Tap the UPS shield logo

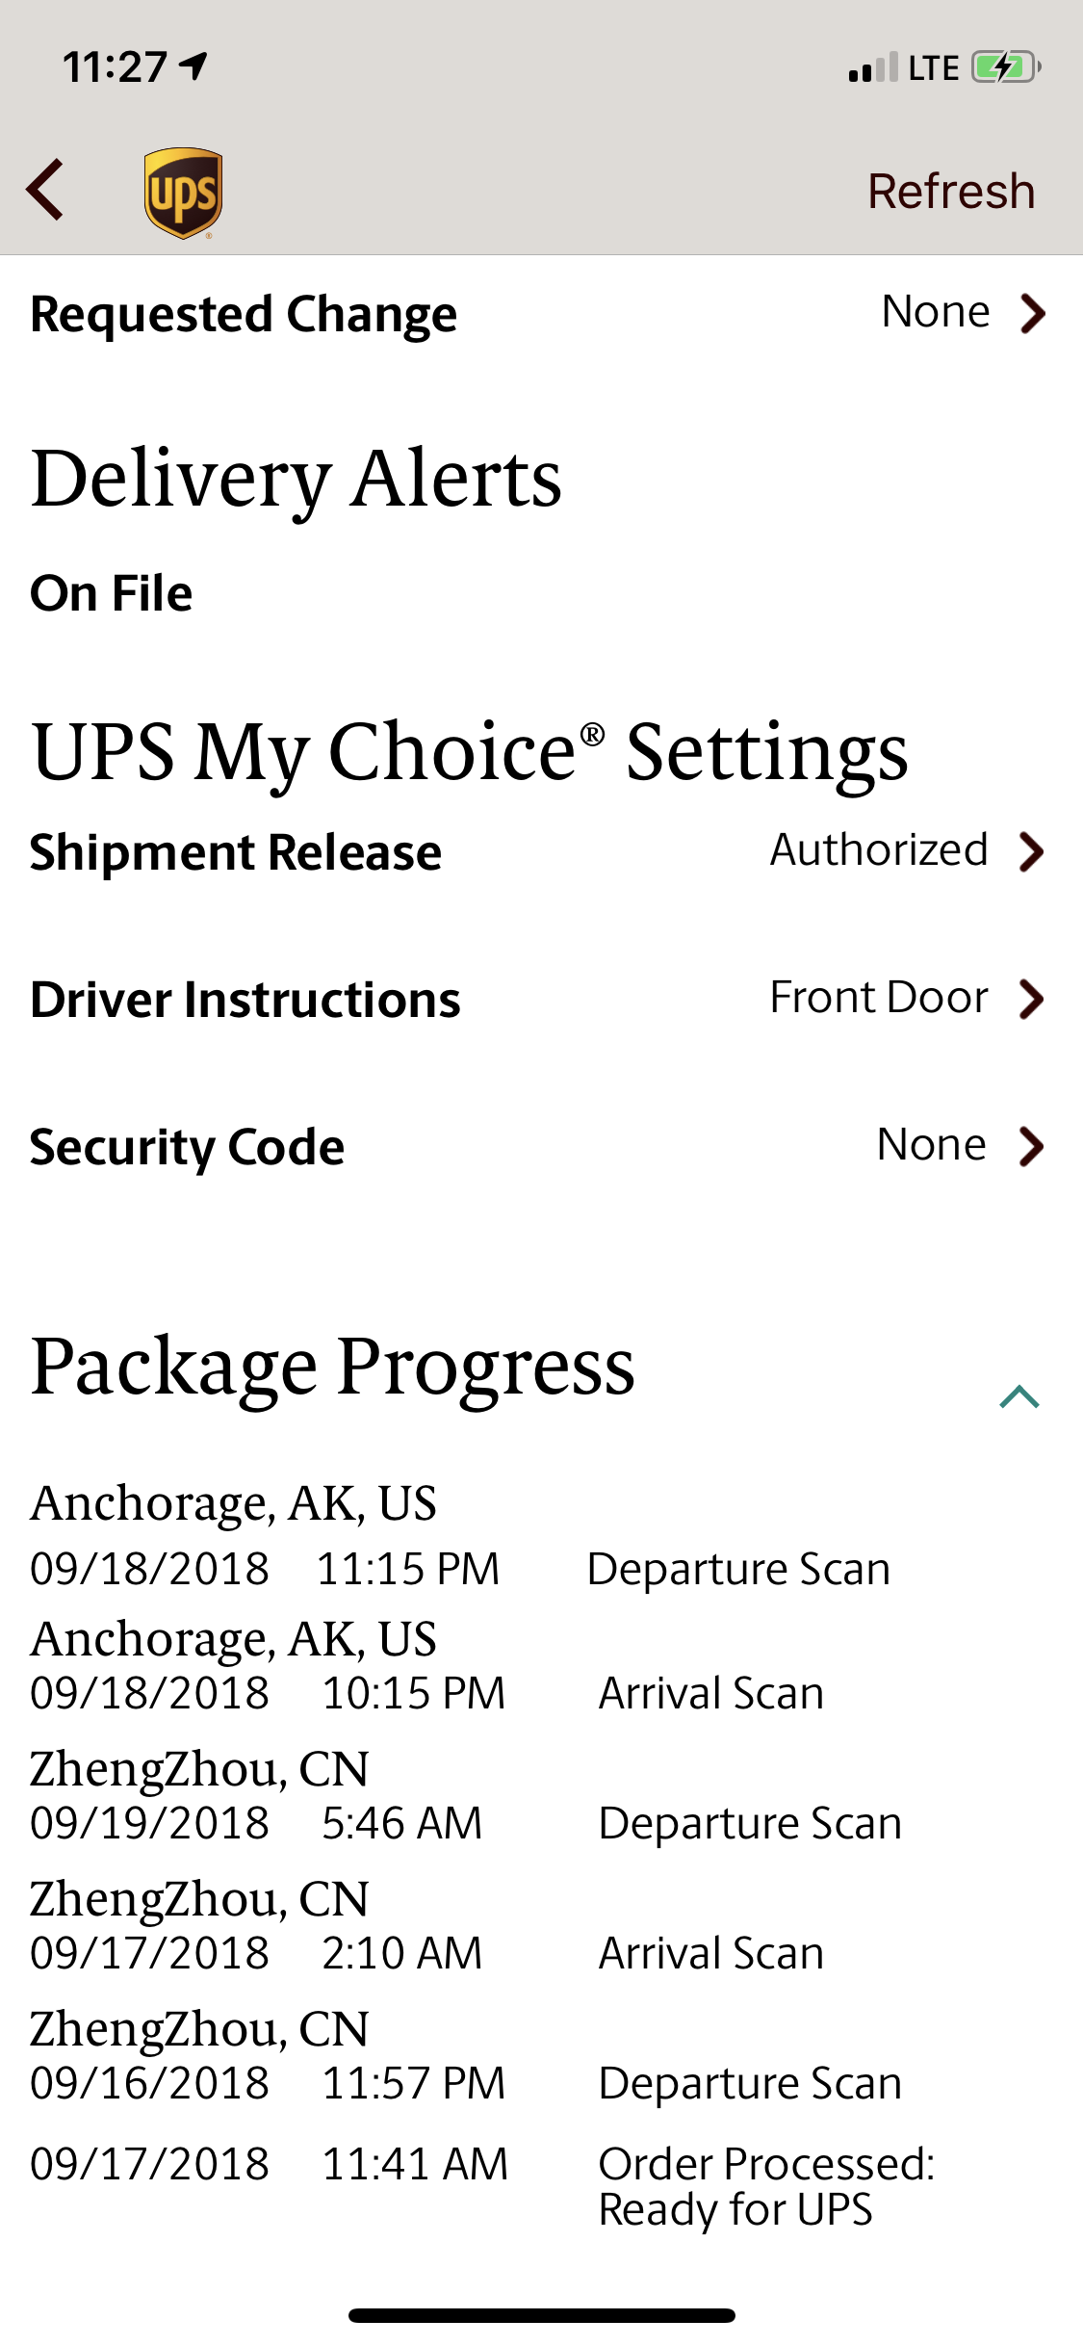[x=183, y=193]
